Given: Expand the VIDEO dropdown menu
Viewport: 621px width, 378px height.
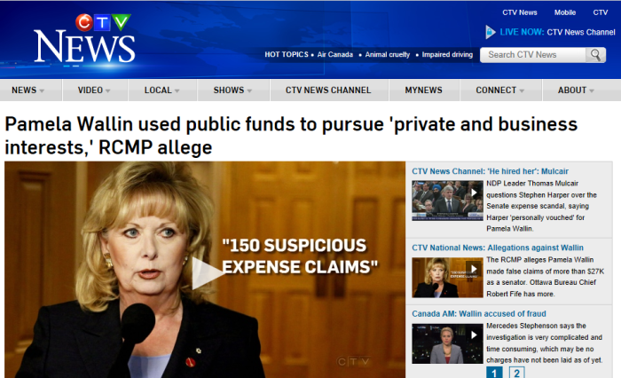Looking at the screenshot, I should [x=94, y=91].
